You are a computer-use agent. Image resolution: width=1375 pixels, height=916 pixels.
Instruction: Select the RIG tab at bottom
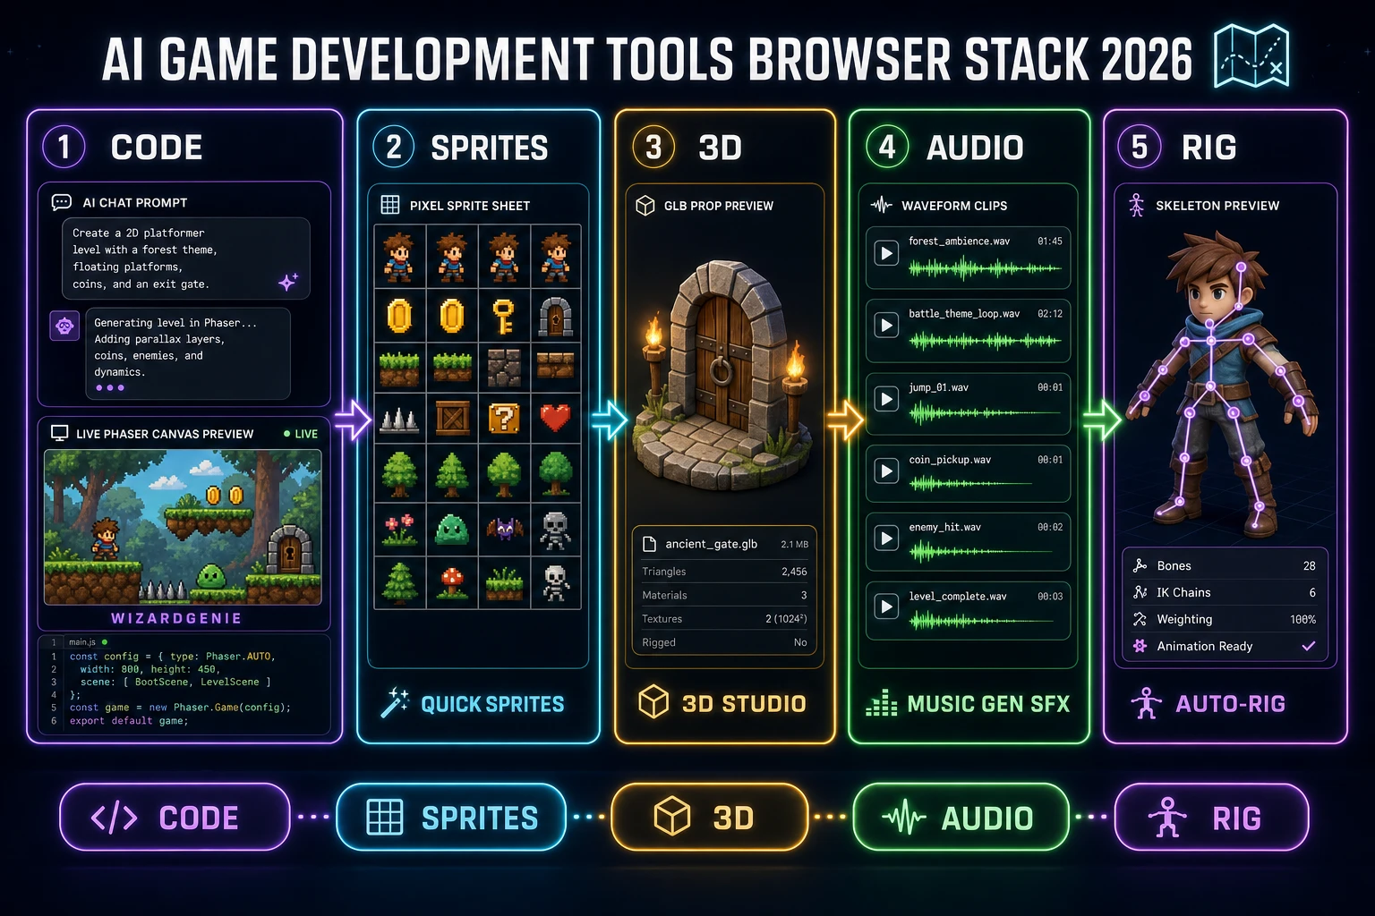[x=1211, y=817]
